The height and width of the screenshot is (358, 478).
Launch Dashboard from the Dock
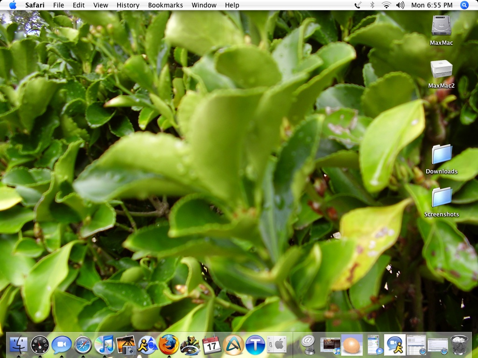click(x=40, y=345)
